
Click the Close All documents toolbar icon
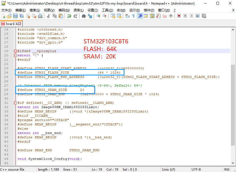[x=34, y=16]
